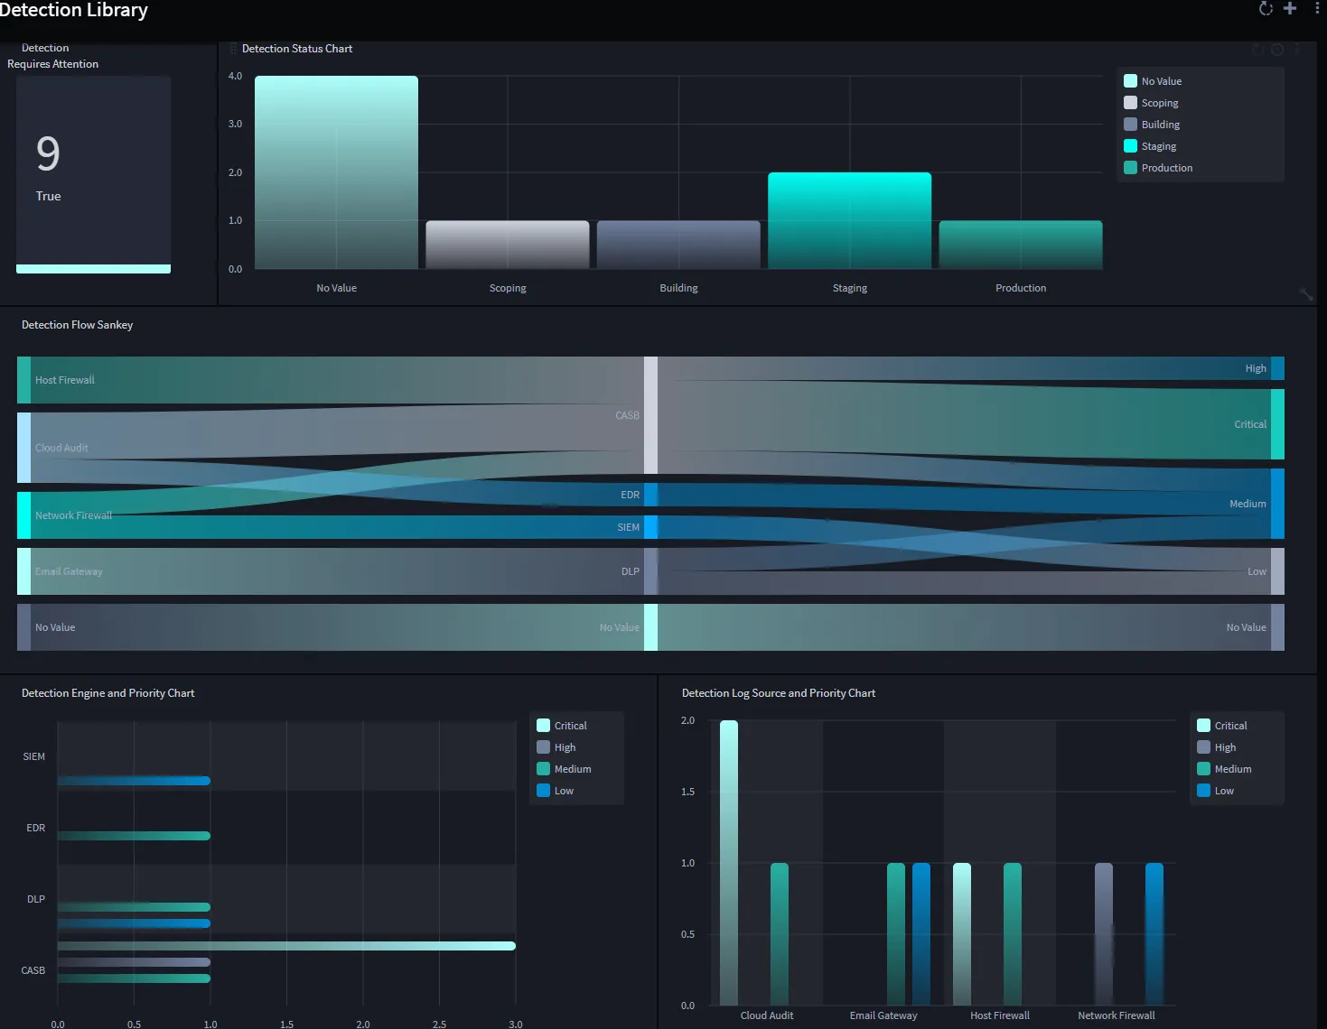Click the tall No Value bar in status chart

click(336, 172)
